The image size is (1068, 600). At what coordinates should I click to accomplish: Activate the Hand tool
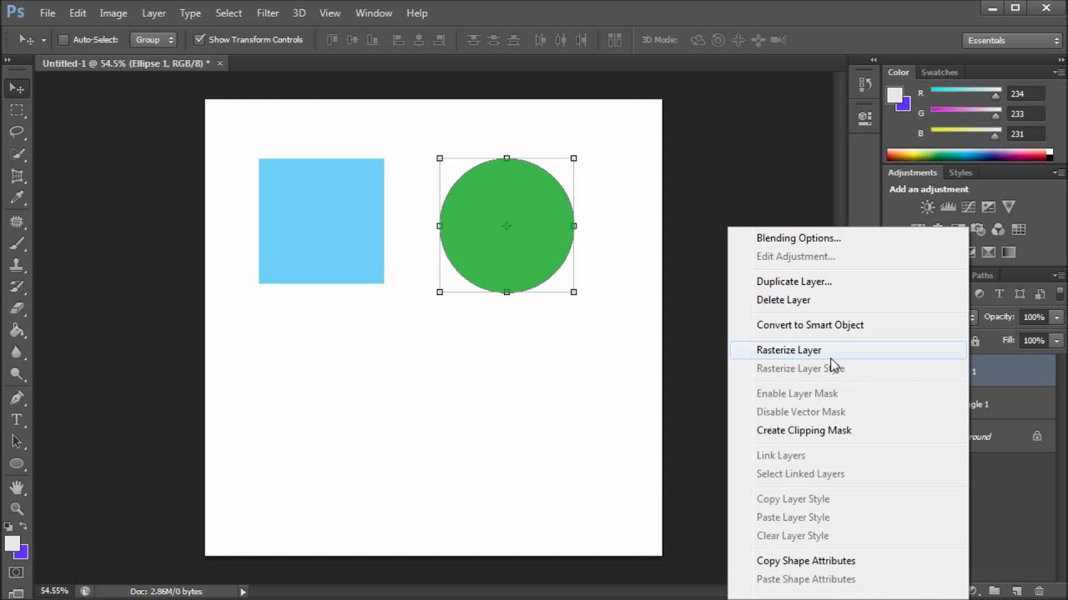[x=17, y=487]
